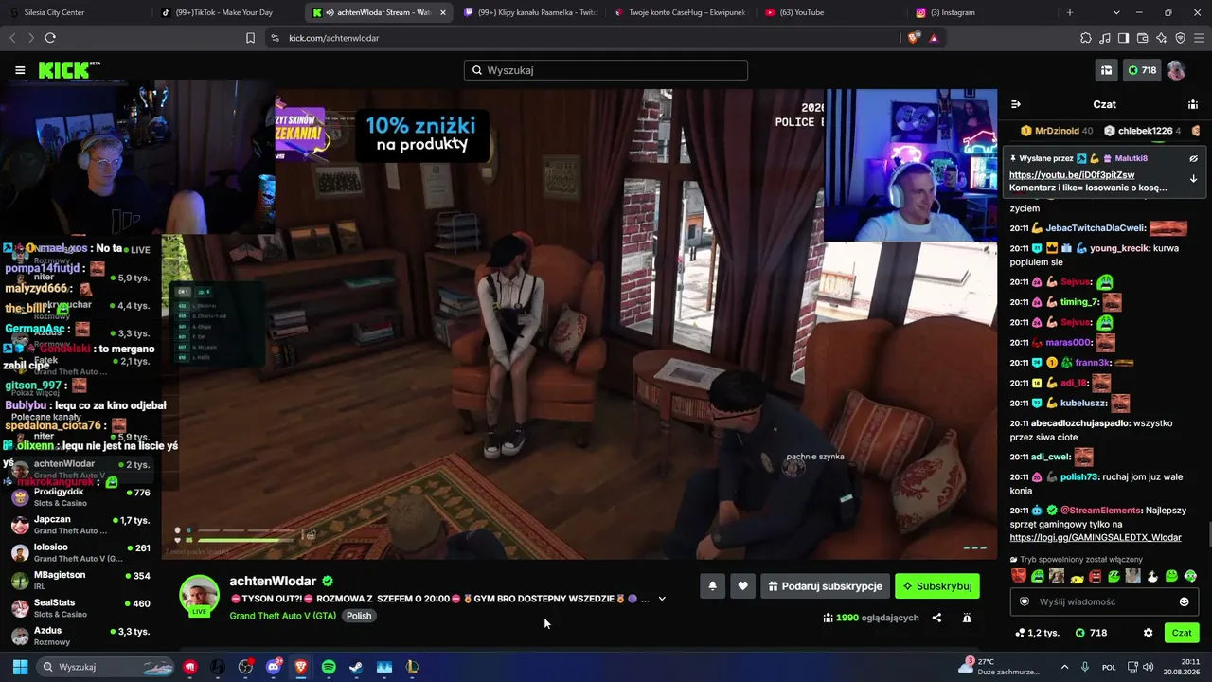The image size is (1212, 682).
Task: Report the stream with the siren icon
Action: 967,618
